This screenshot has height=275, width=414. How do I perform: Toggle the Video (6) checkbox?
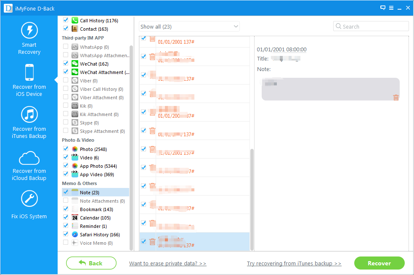click(66, 157)
